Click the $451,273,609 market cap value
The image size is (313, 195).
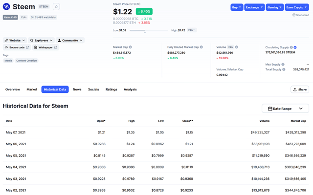tap(295, 144)
